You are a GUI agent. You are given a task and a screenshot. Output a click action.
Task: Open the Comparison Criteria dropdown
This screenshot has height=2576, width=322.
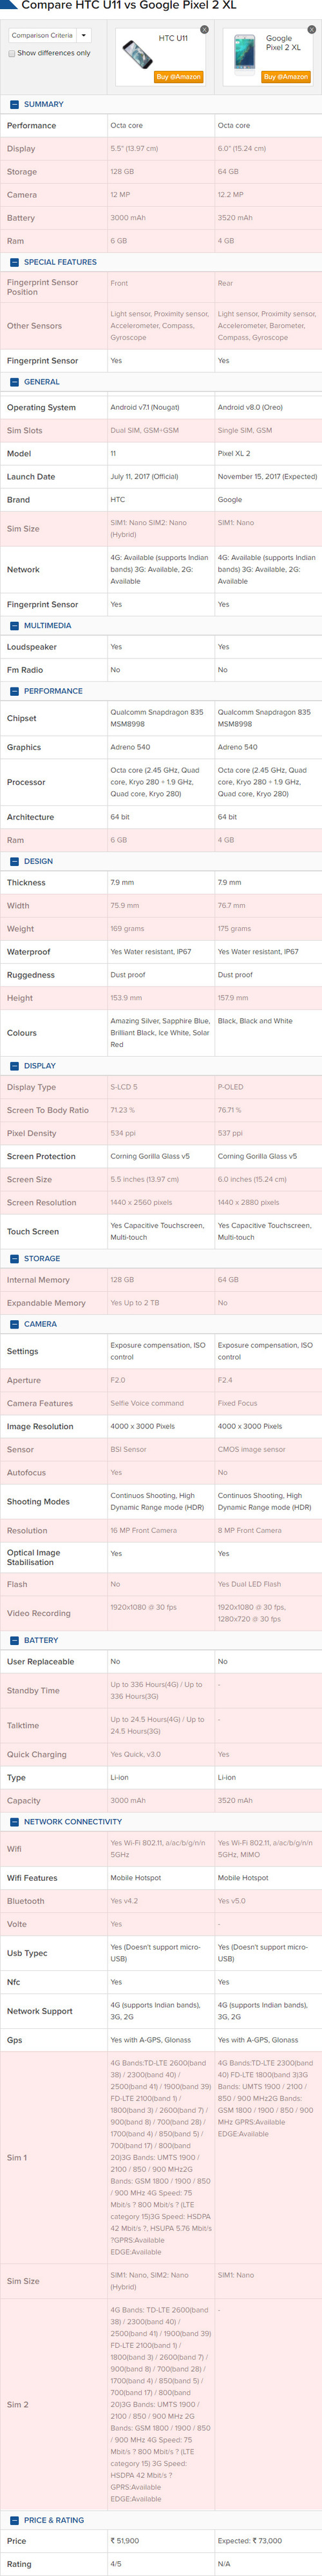coord(50,35)
